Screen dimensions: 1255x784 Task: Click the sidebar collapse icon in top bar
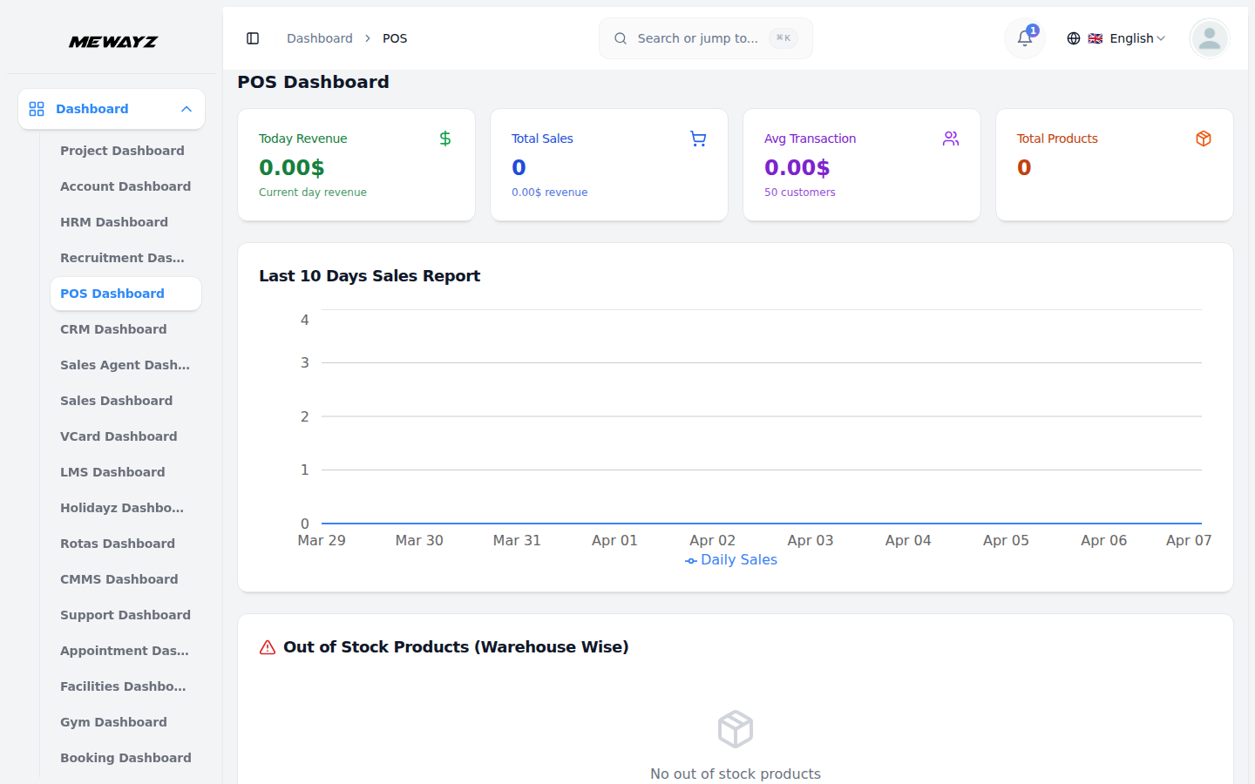253,38
